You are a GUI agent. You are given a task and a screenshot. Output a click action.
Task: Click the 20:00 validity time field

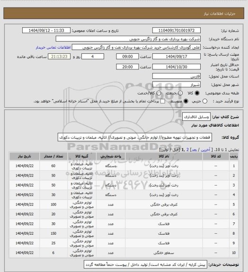point(127,67)
